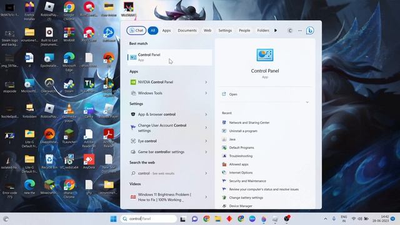Expand Windows Tools result chevron
The width and height of the screenshot is (400, 225).
pyautogui.click(x=206, y=93)
